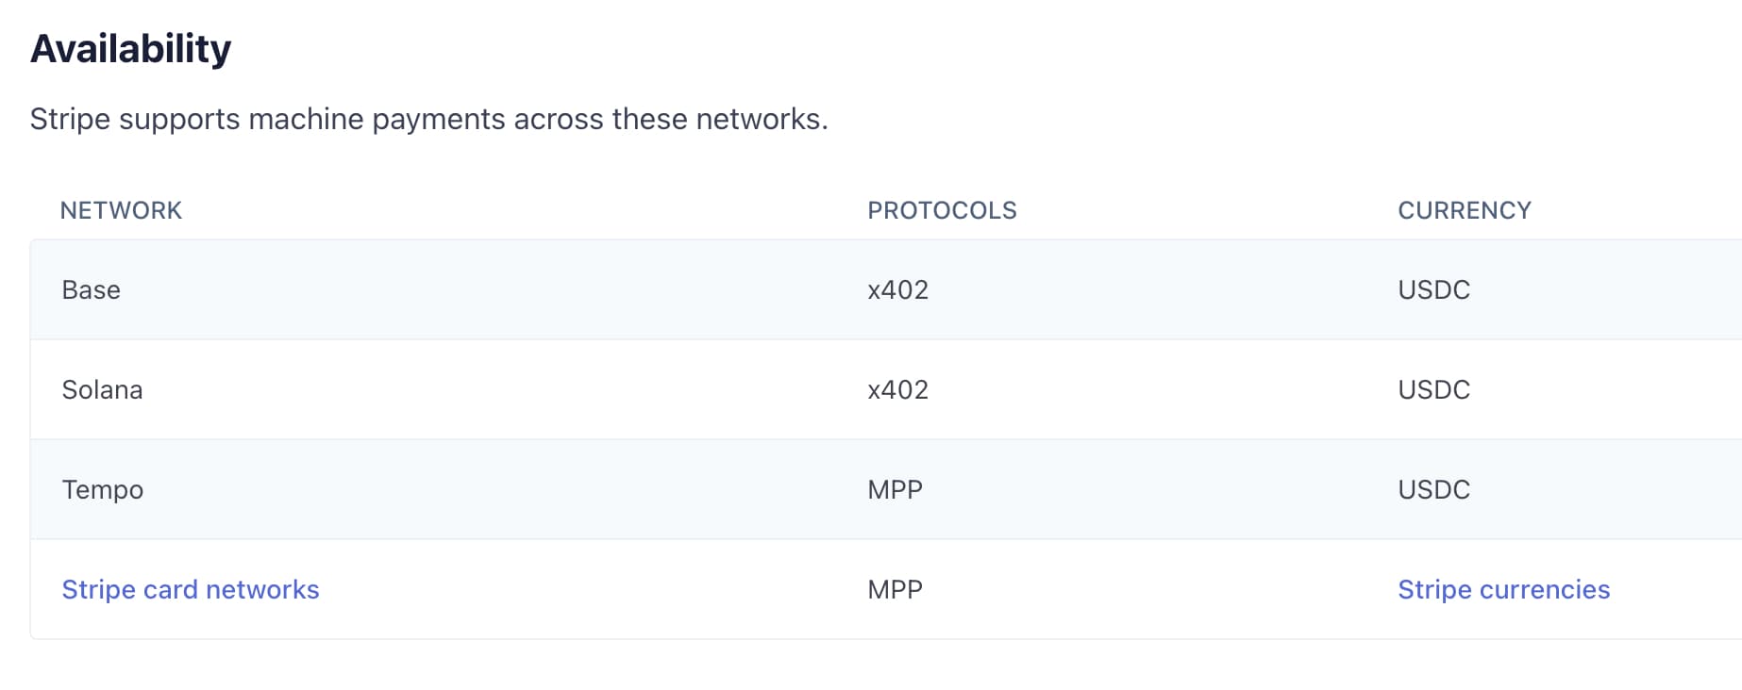Click USDC currency in the Tempo row

click(1433, 489)
